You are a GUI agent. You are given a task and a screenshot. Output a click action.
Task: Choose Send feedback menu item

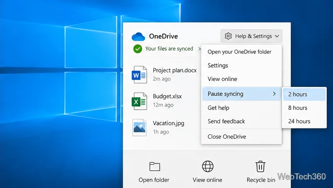click(241, 121)
